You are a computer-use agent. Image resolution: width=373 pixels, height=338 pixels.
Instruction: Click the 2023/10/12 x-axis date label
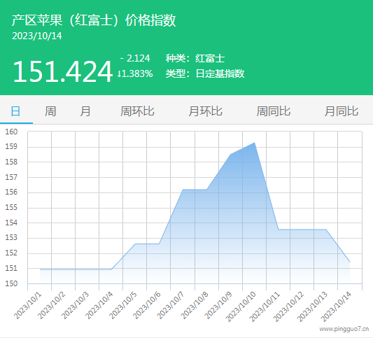tap(288, 307)
